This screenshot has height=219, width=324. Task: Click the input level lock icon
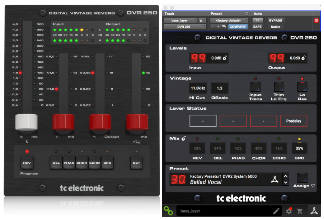point(225,58)
